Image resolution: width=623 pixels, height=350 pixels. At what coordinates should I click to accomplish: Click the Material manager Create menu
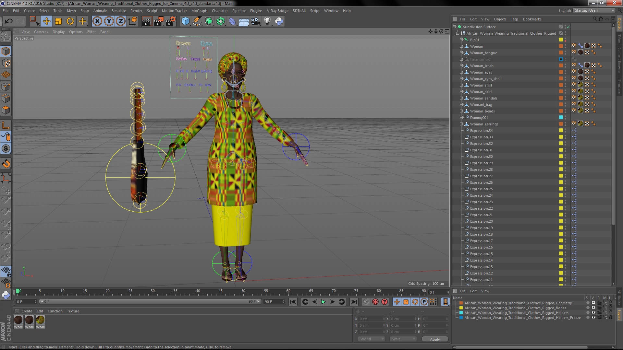tap(27, 311)
